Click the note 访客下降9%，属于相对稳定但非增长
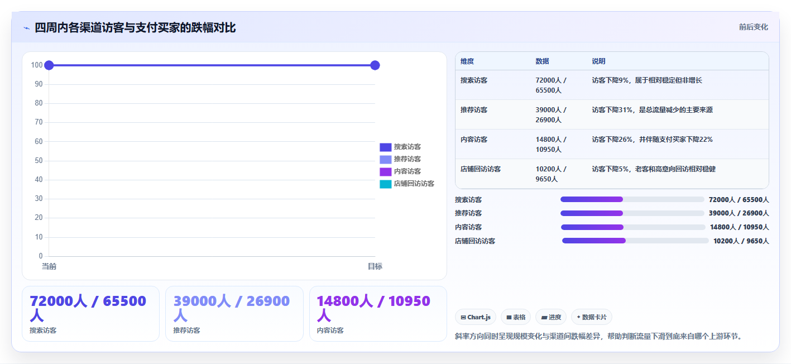The width and height of the screenshot is (791, 364). [647, 80]
